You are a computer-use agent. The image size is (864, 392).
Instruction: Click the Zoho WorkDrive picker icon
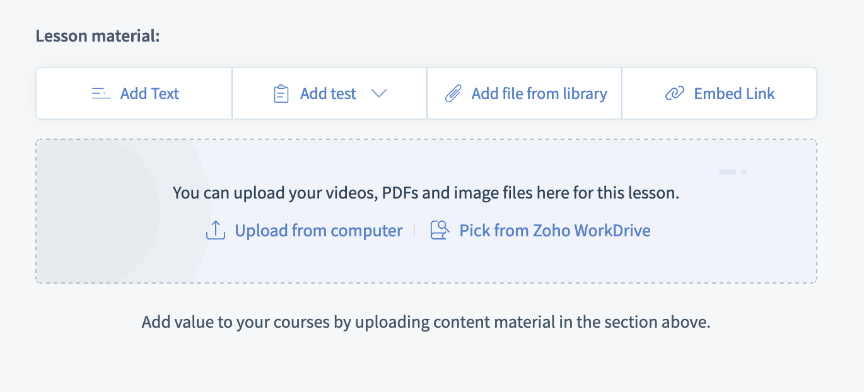pos(440,230)
